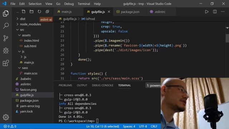Split the editor to the right
229x129 pixels.
pos(215,12)
